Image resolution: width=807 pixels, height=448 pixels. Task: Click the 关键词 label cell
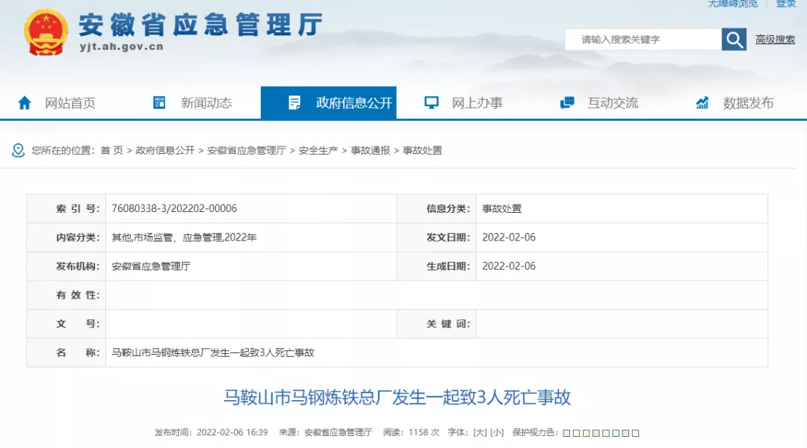[x=436, y=323]
